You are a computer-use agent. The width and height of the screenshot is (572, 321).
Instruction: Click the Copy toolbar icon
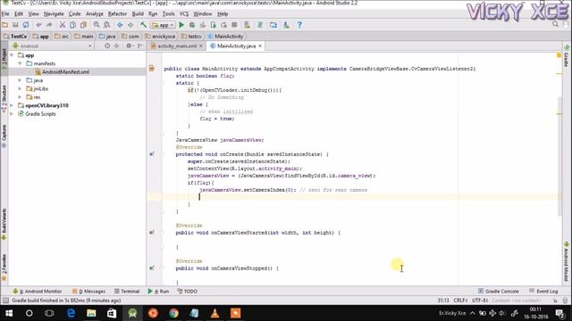(73, 25)
